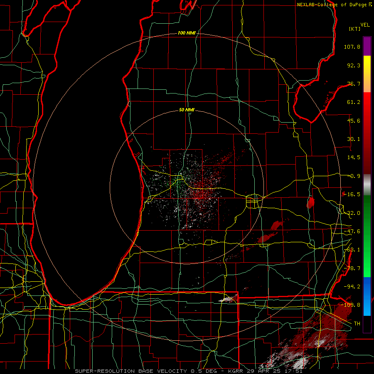374x374 pixels.
Task: Pick the green segment of the velocity color bar
Action: point(367,236)
